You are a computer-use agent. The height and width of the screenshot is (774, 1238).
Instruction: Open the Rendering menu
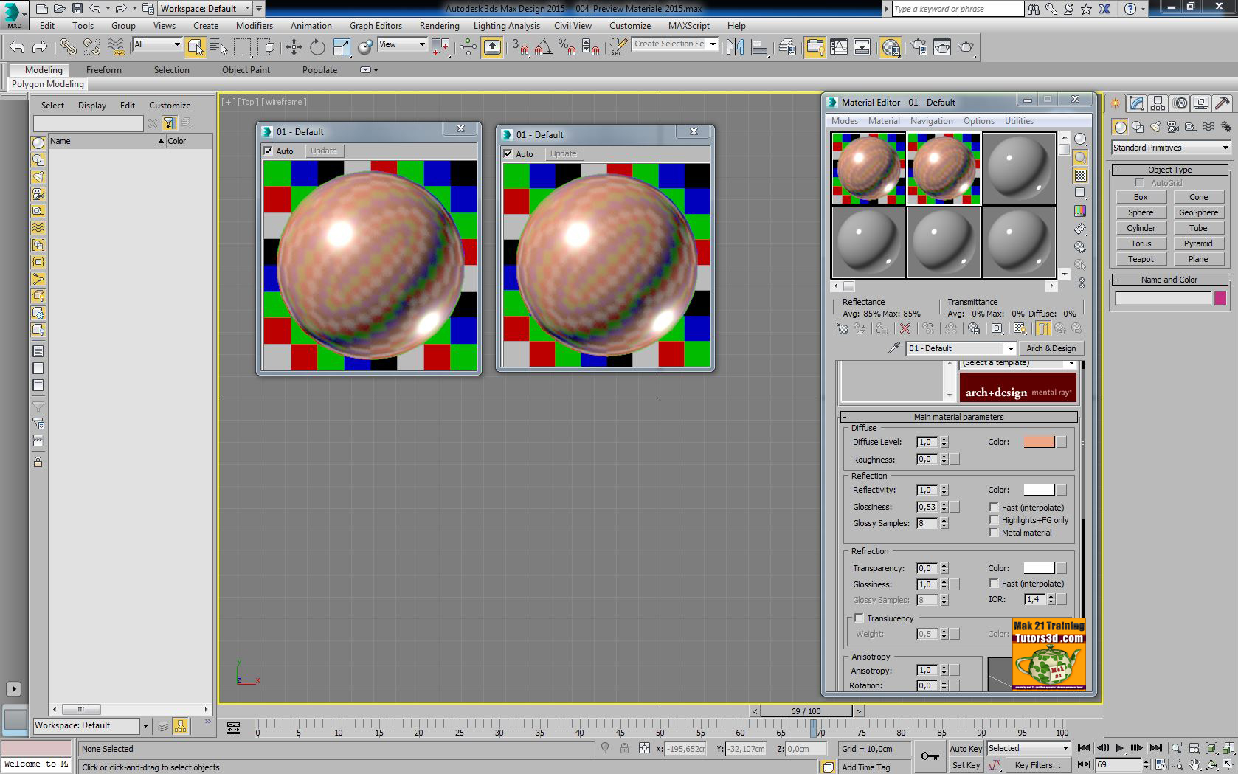(x=439, y=25)
